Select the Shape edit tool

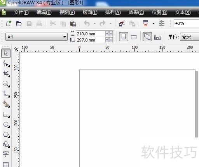click(6, 64)
